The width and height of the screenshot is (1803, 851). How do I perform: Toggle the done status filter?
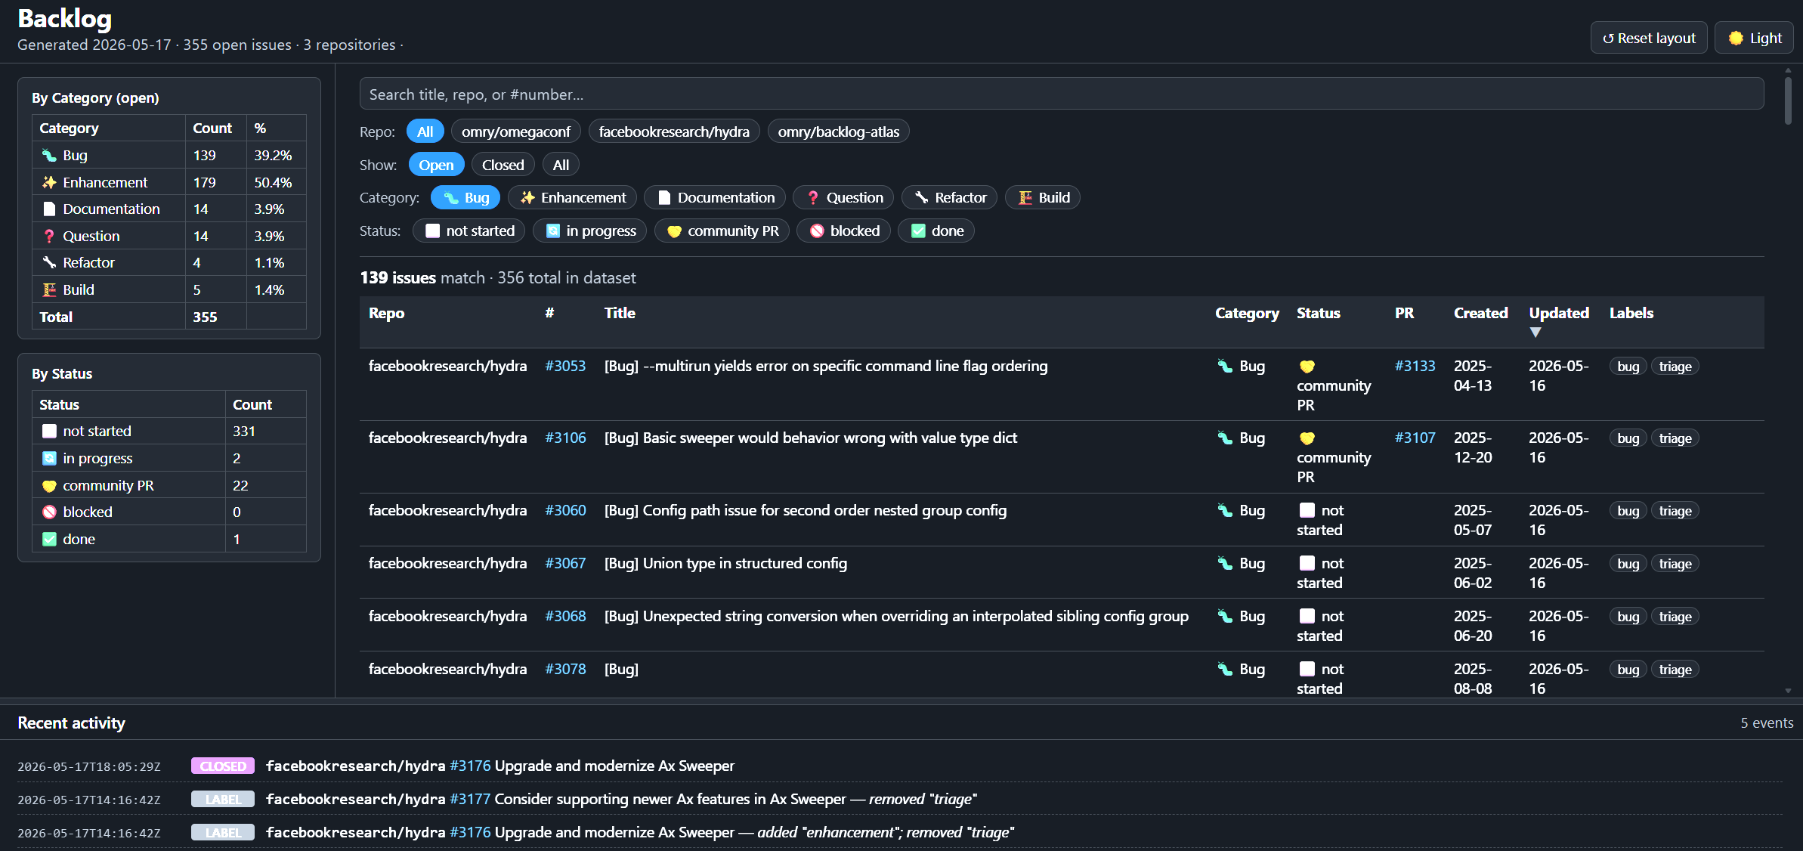[x=936, y=231]
